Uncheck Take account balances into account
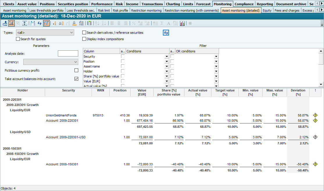The width and height of the screenshot is (324, 191). point(76,79)
